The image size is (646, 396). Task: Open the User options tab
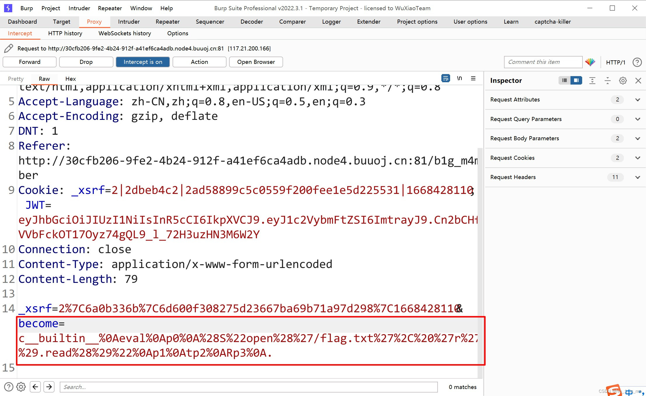click(470, 22)
